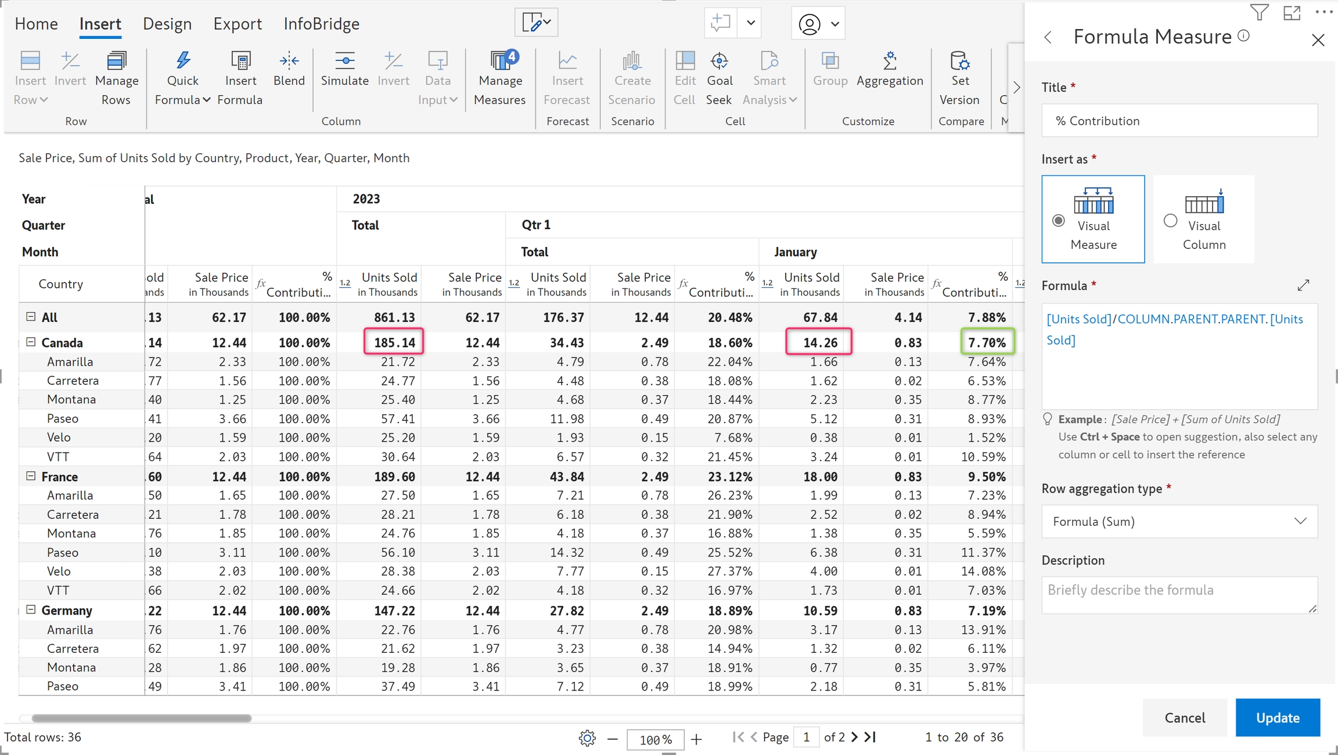Click the Cancel button
1338x755 pixels.
click(1185, 717)
